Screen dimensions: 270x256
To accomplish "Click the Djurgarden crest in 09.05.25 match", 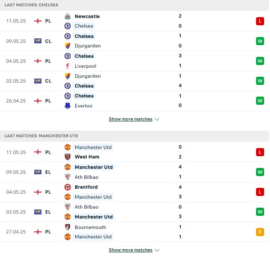I will coord(68,46).
